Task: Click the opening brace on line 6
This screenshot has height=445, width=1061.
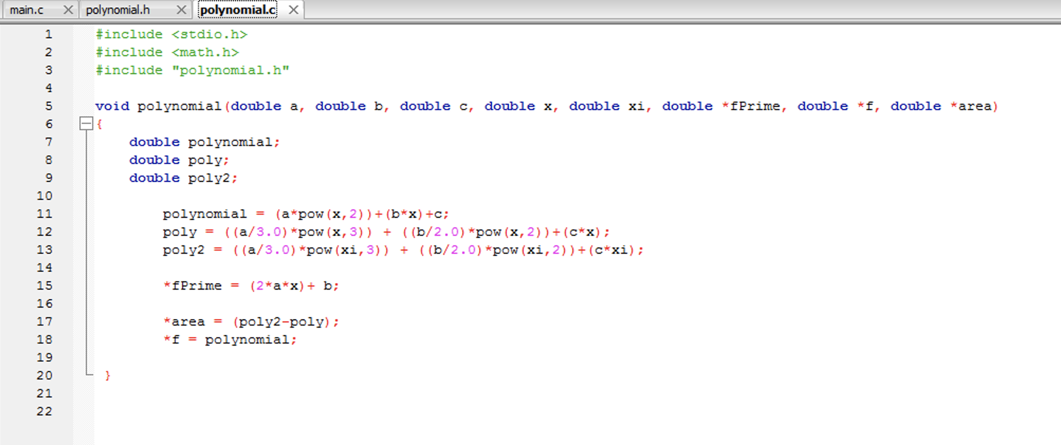Action: (99, 124)
